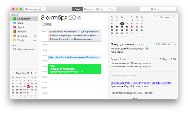Toggle the Знайомі calendar checkbox
The height and width of the screenshot is (113, 188).
(15, 36)
